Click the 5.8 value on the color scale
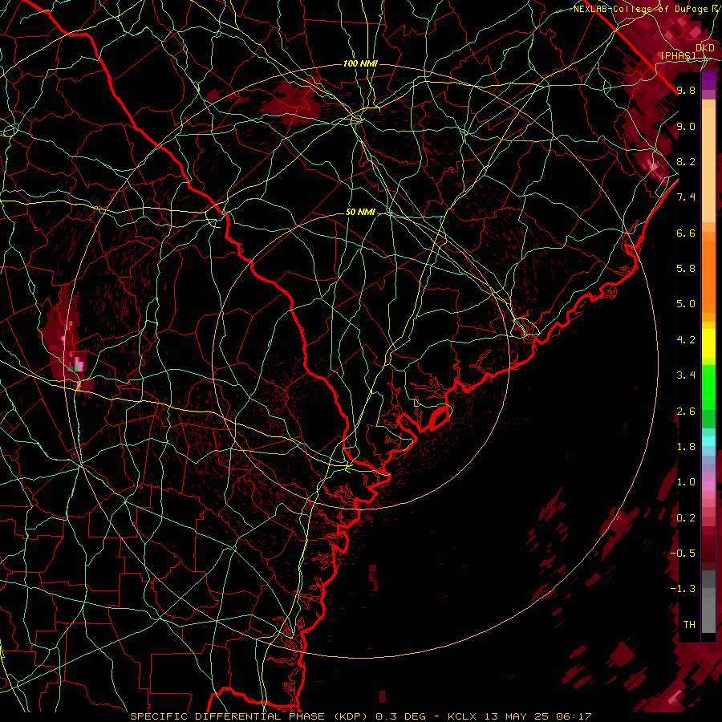Screen dimensions: 722x722 (686, 269)
